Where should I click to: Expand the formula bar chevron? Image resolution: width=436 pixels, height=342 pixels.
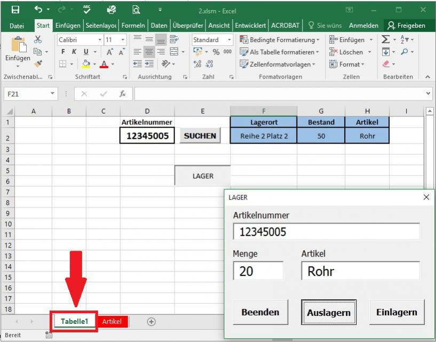pos(428,94)
